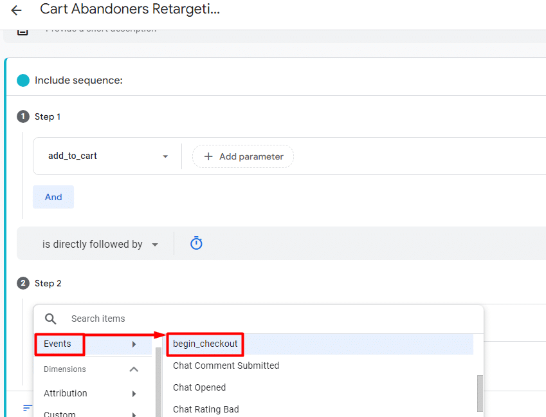Click the event list scrollbar
This screenshot has height=417, width=546.
(x=479, y=393)
